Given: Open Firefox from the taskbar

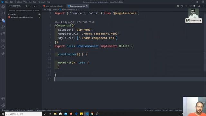Looking at the screenshot, I should point(71,114).
